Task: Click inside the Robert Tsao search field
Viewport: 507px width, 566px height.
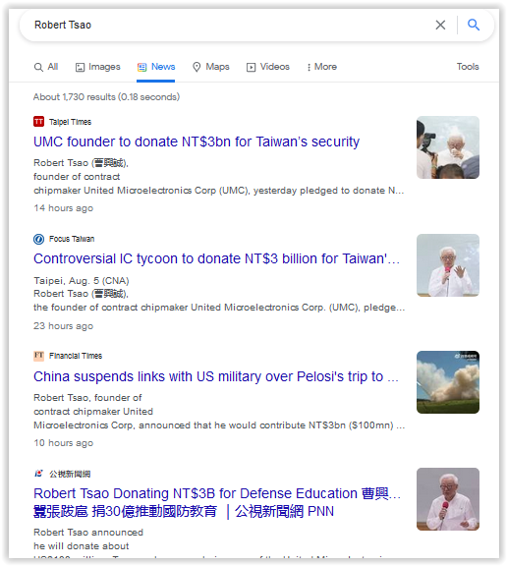Action: (231, 25)
